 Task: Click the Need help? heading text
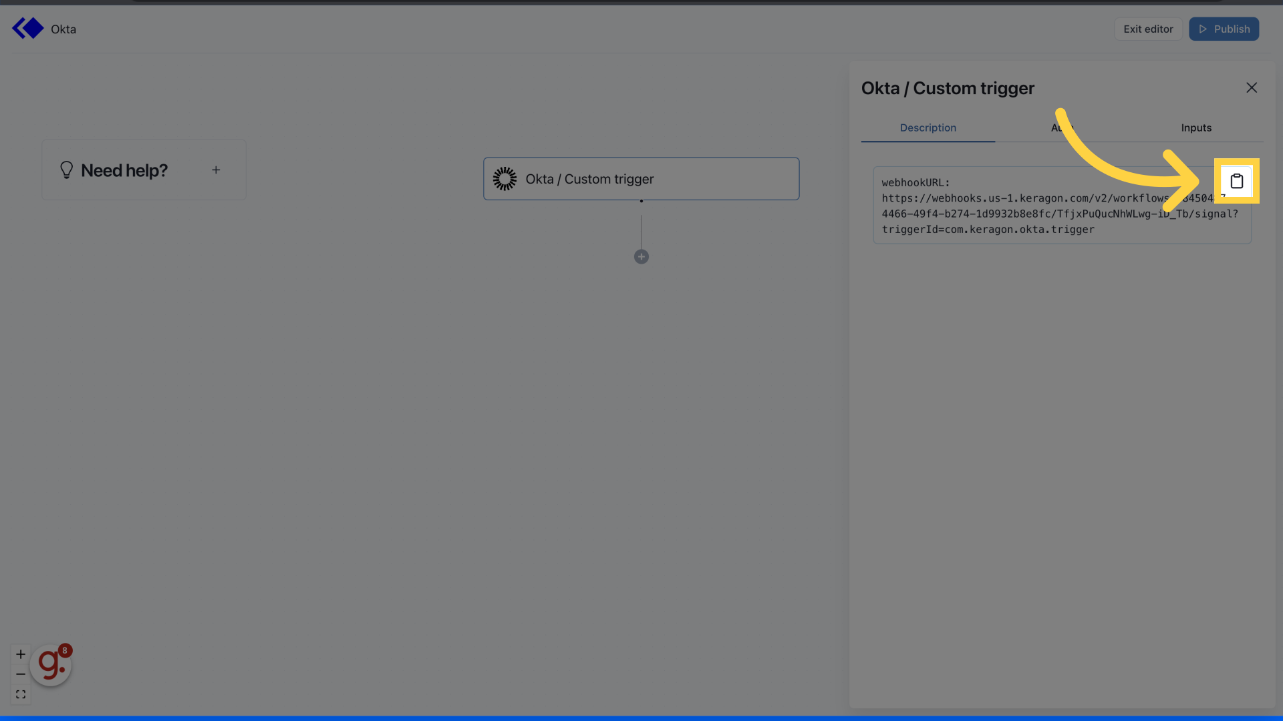tap(124, 170)
